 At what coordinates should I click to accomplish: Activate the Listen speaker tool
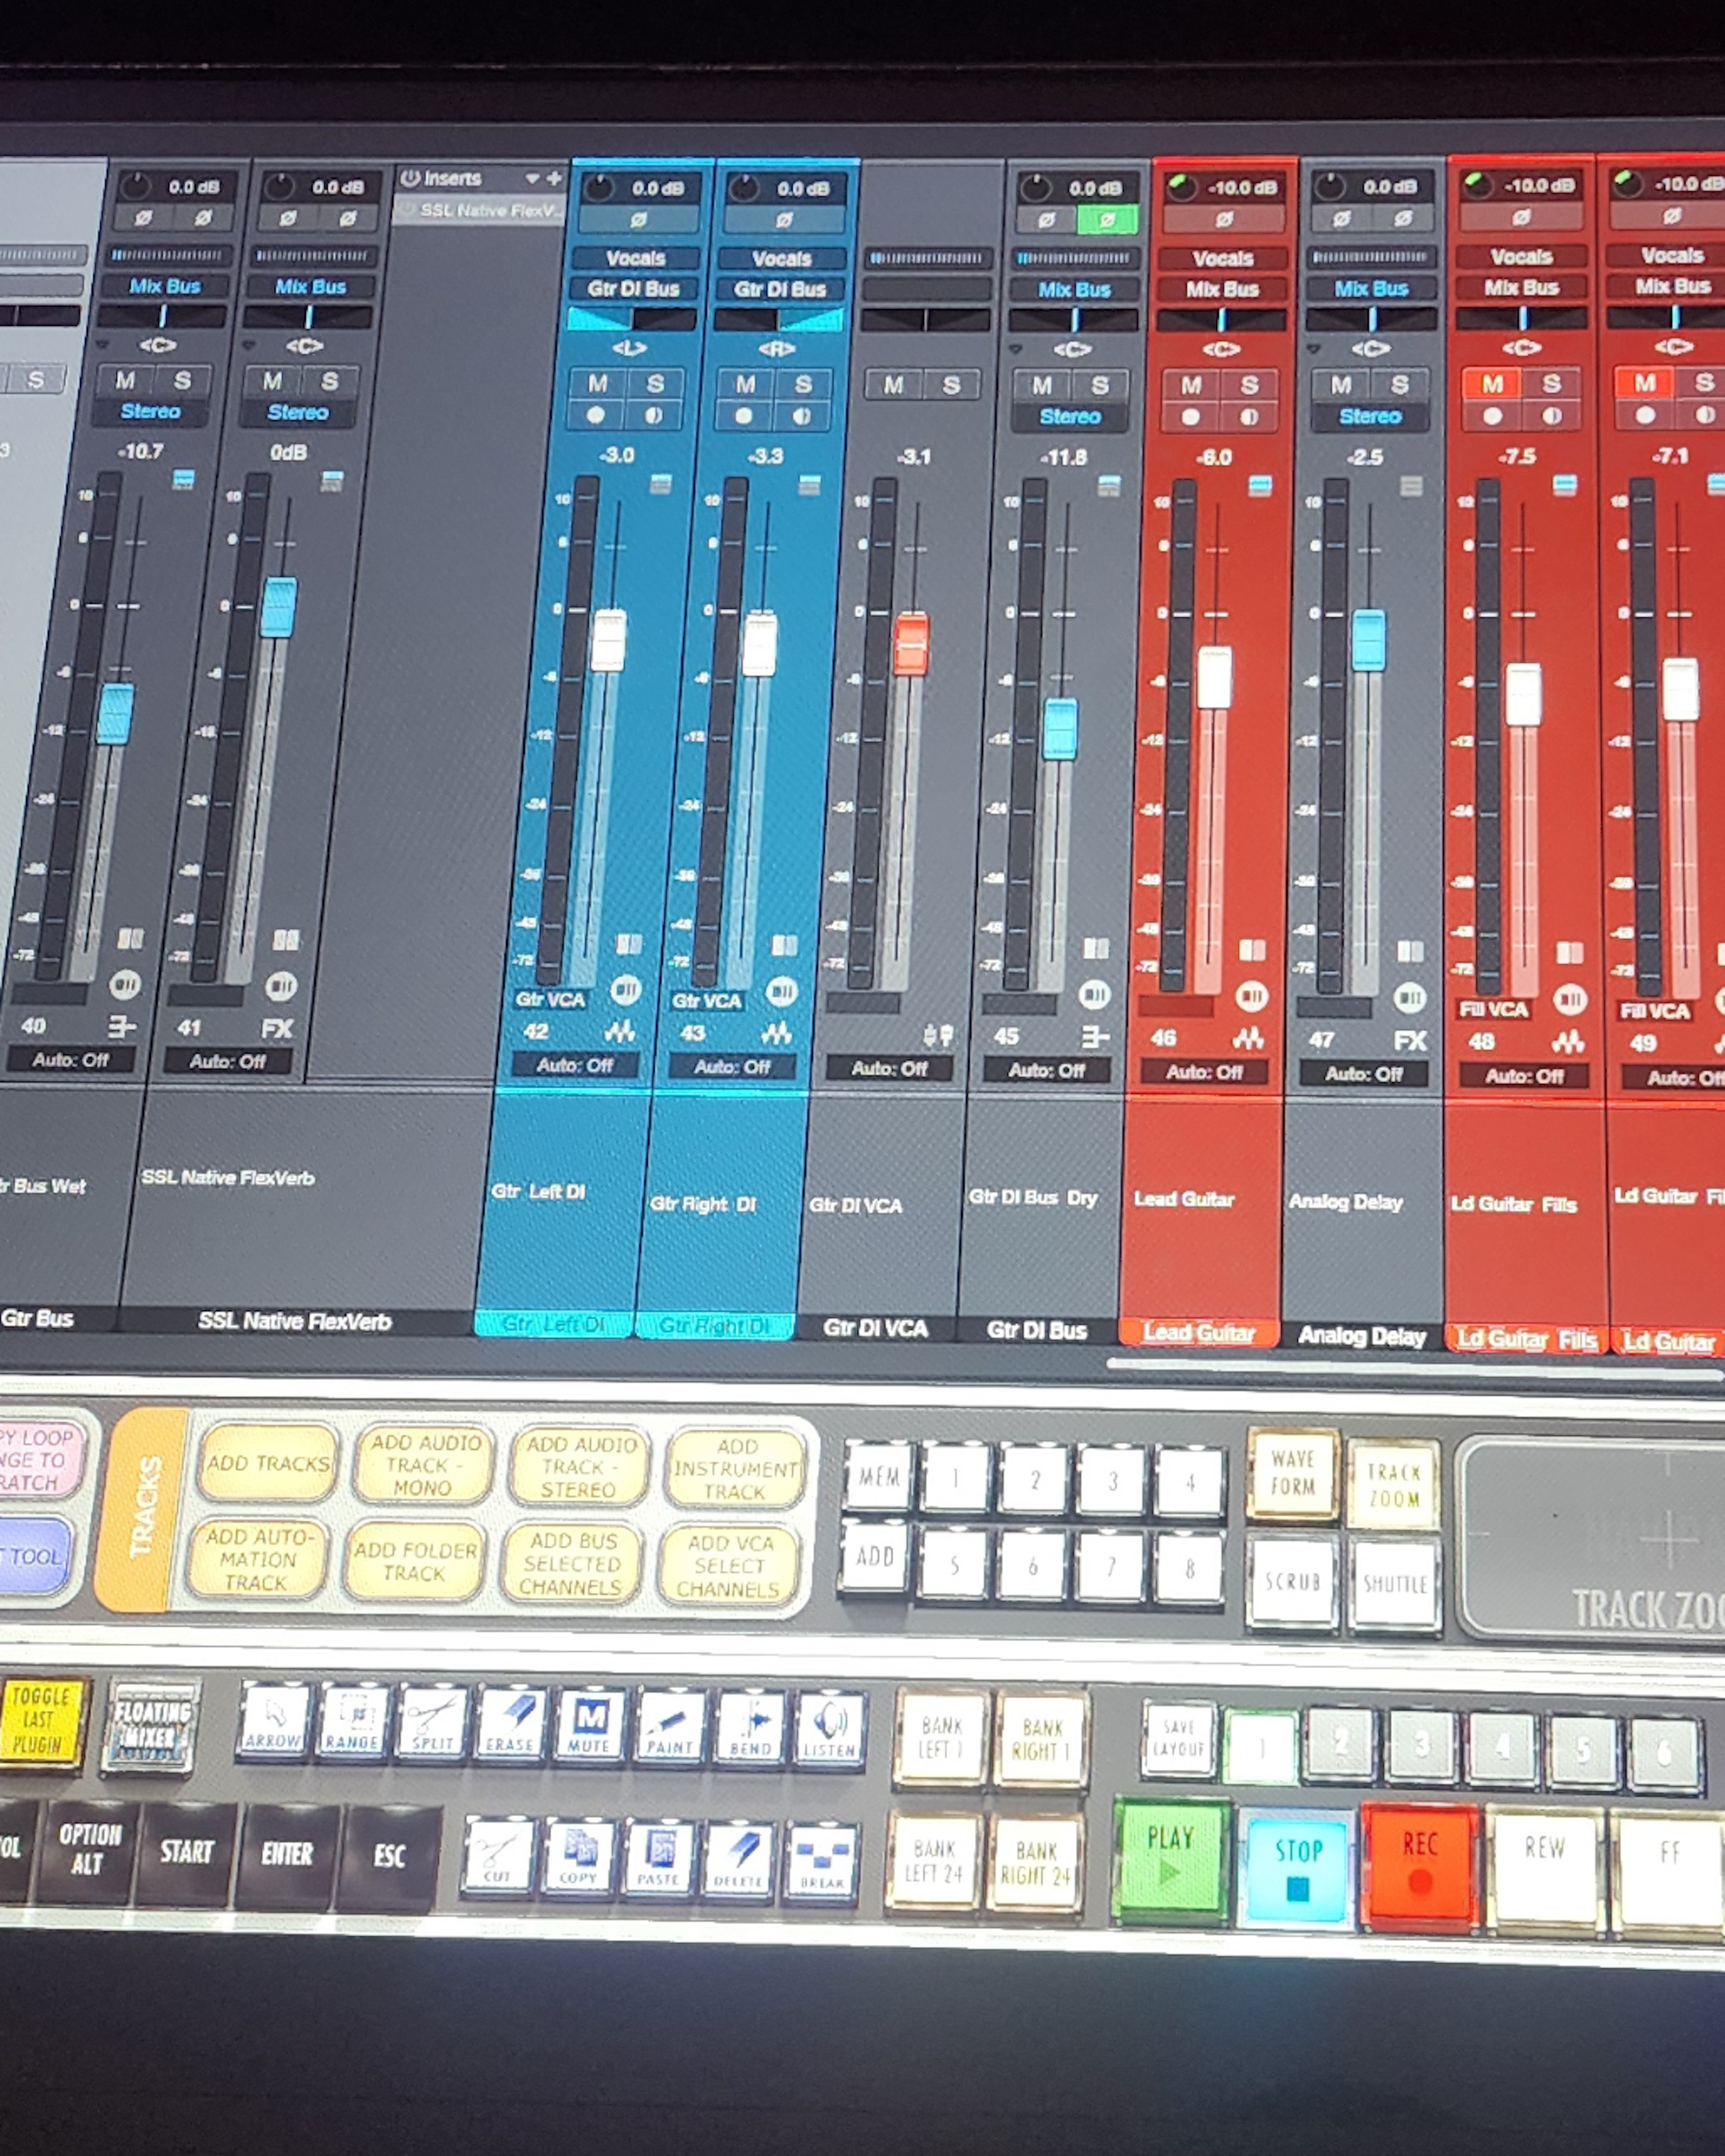pyautogui.click(x=830, y=1728)
